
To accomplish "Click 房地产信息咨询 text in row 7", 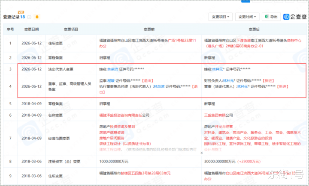I will click(x=112, y=133).
